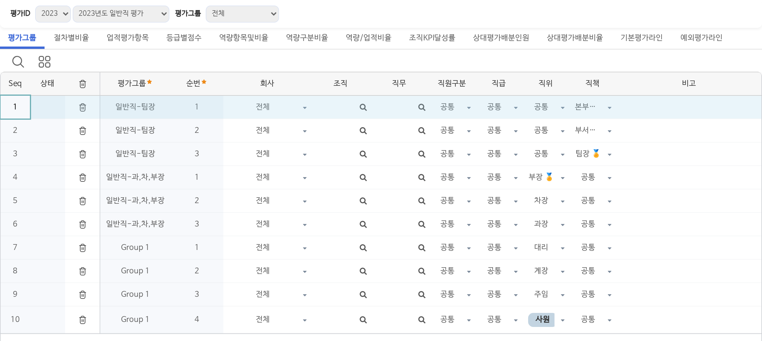
Task: Expand 직위 dropdown arrow for 부장 row
Action: 563,178
